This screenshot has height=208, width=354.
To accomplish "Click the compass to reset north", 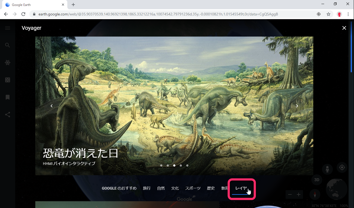I will coord(315,194).
